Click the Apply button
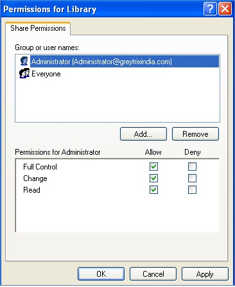Screen dimensions: 235x287 205,274
